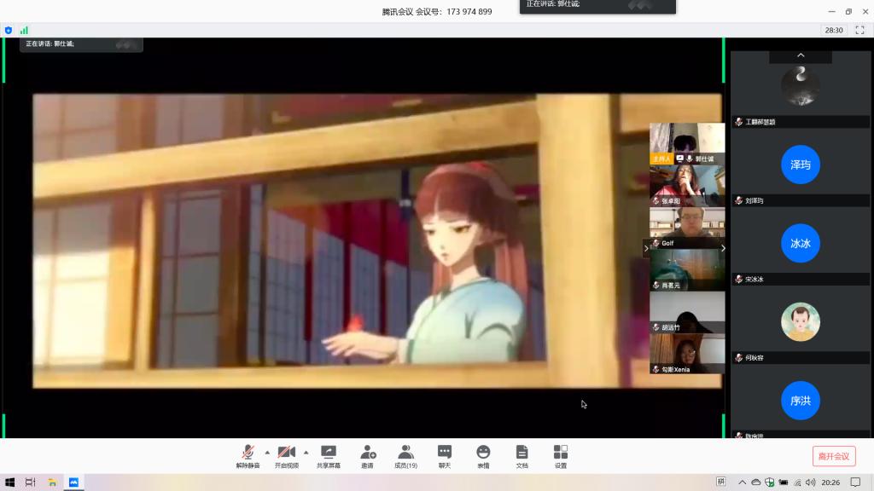Select the 序洪 blue avatar tile
Viewport: 874px width, 491px height.
coord(801,401)
